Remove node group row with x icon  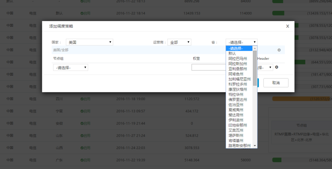click(x=277, y=67)
